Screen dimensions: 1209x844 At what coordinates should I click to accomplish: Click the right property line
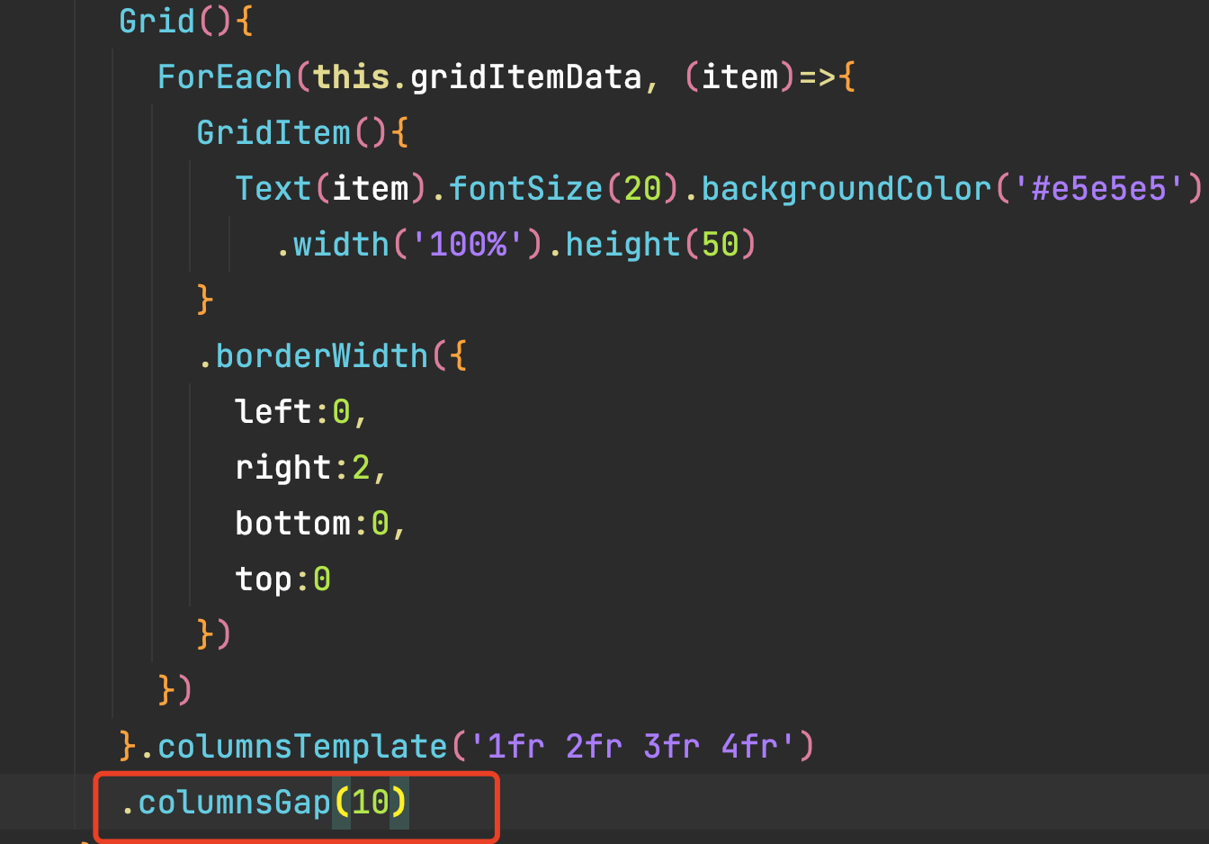311,467
